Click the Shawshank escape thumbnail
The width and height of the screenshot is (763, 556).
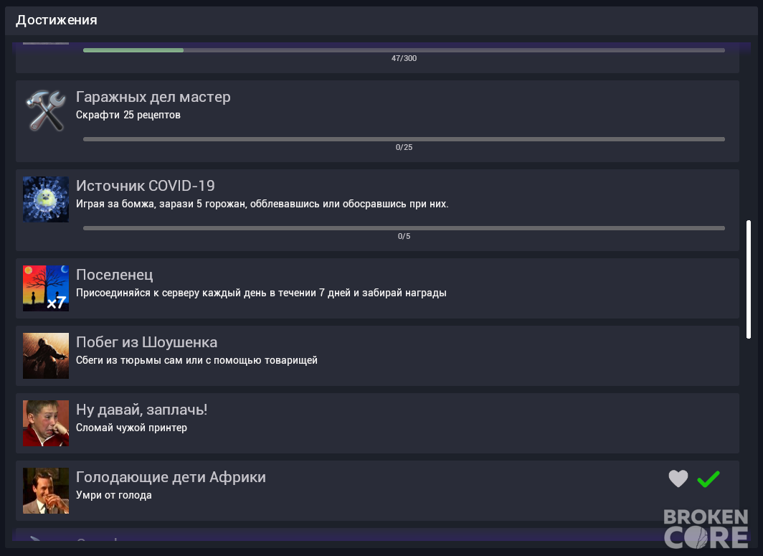pyautogui.click(x=46, y=356)
